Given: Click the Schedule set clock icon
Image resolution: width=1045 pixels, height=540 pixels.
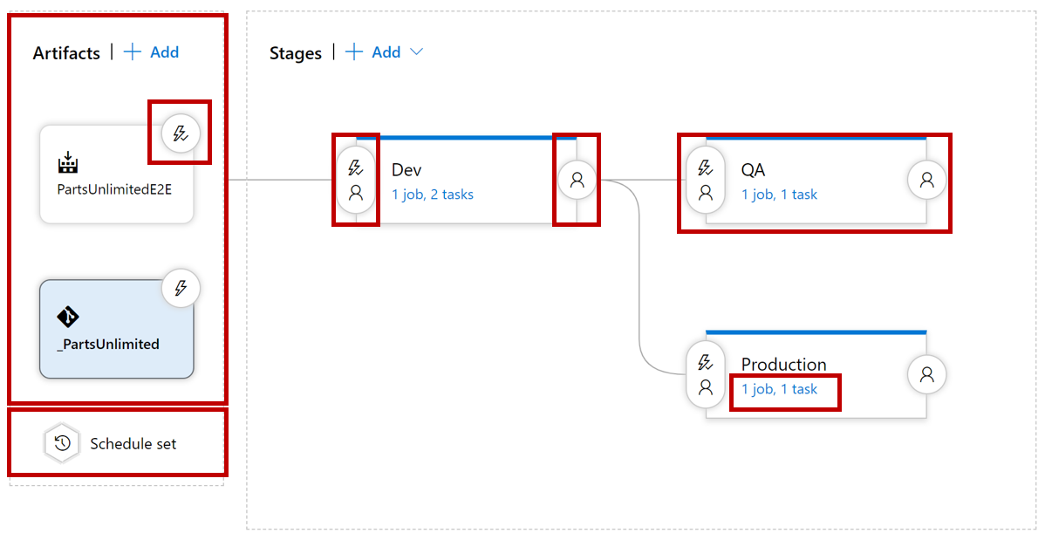Looking at the screenshot, I should tap(62, 443).
